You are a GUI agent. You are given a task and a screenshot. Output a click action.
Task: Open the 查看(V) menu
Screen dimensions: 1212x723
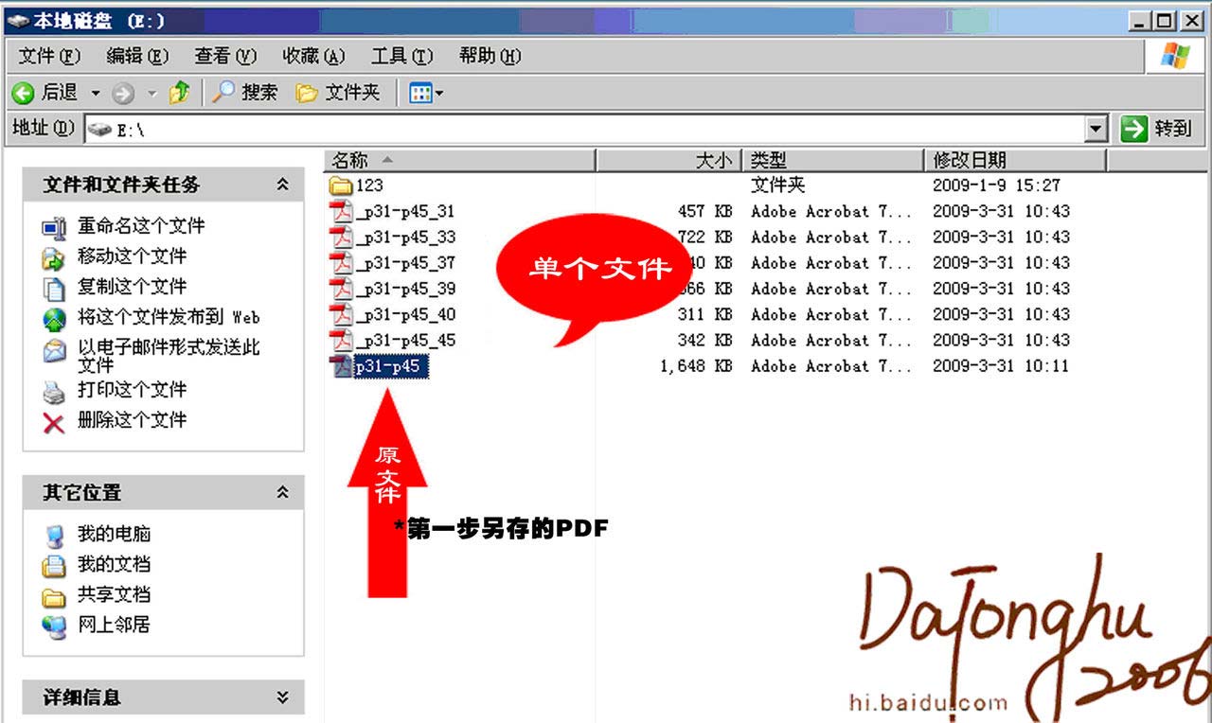point(225,57)
